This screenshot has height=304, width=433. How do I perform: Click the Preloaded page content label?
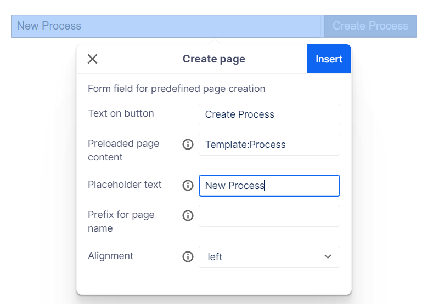click(x=123, y=150)
